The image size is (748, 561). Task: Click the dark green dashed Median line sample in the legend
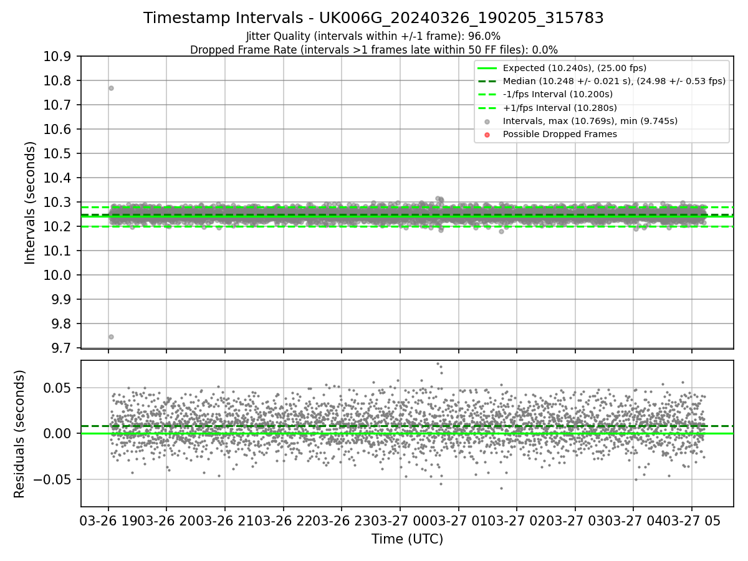point(487,81)
